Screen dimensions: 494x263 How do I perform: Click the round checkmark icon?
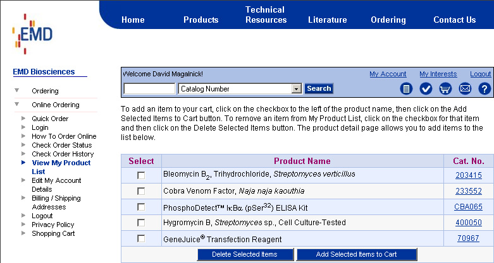point(426,89)
